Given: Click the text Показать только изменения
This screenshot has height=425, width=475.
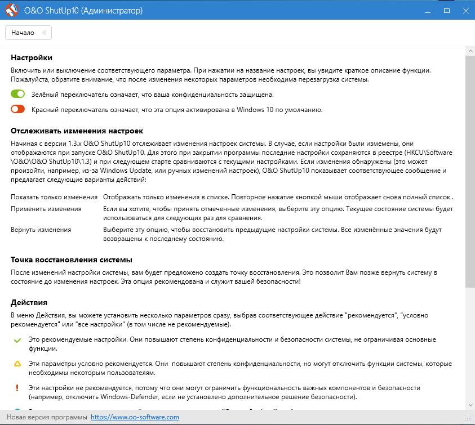Looking at the screenshot, I should click(54, 197).
